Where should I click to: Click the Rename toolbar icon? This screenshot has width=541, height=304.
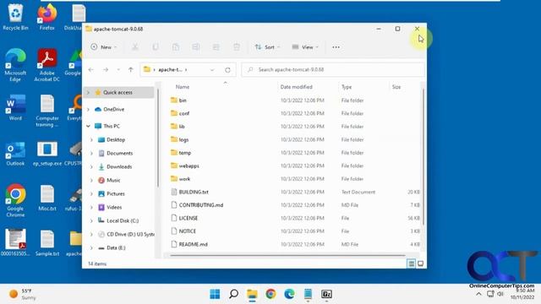(x=196, y=47)
